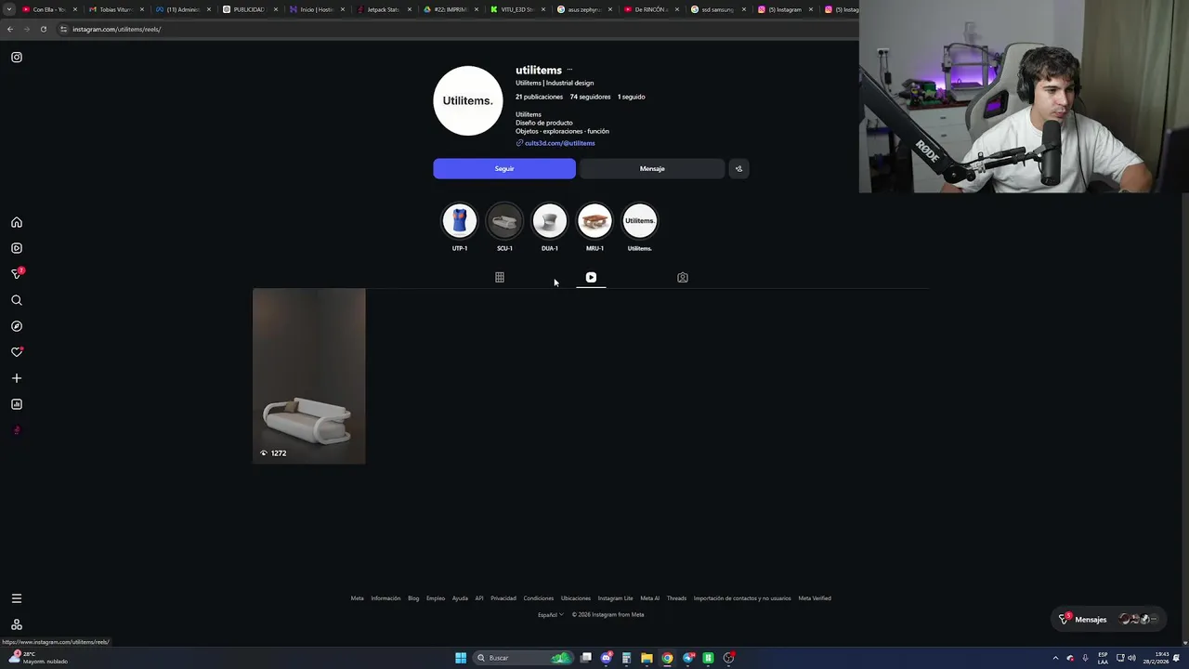
Task: Open the Threads footer link
Action: pyautogui.click(x=677, y=598)
